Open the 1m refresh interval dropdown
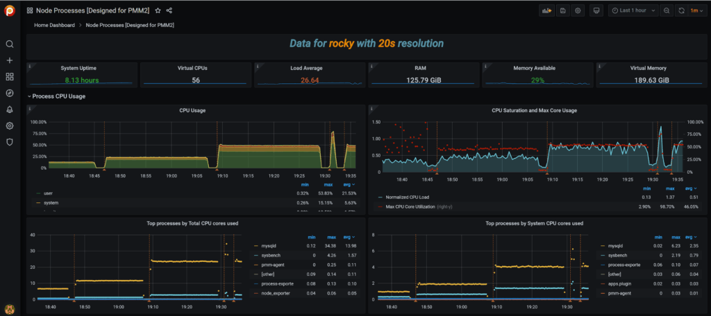This screenshot has width=711, height=316. pyautogui.click(x=696, y=10)
